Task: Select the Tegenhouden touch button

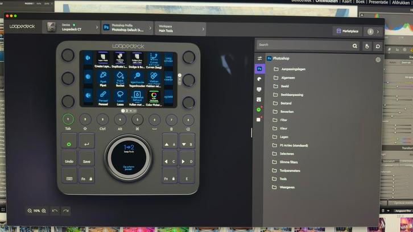Action: (x=137, y=78)
